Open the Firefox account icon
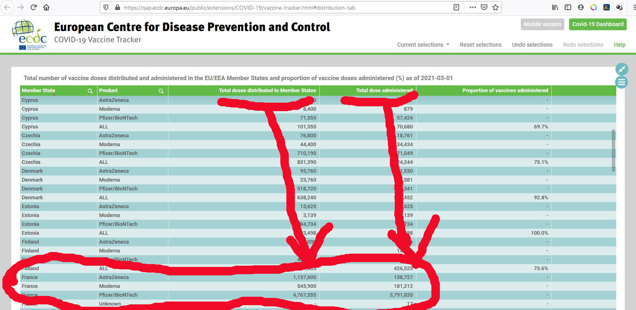 coord(581,7)
